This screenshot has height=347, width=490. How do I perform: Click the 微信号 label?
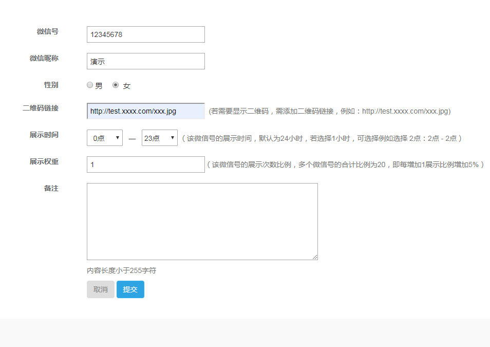[47, 31]
